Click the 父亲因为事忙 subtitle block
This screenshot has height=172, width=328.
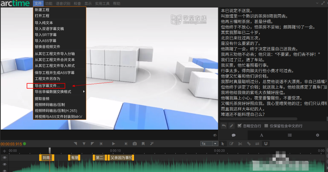[120, 158]
